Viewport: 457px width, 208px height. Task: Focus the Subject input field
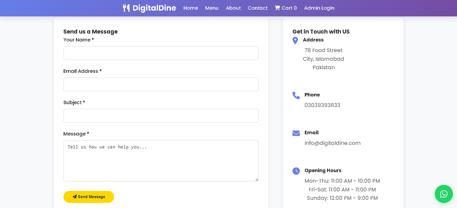tap(161, 116)
